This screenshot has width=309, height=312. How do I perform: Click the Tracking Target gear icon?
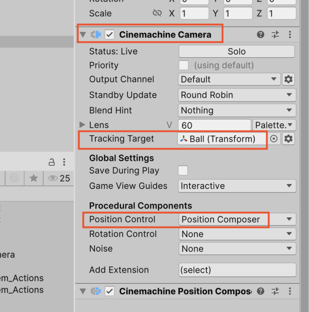288,139
